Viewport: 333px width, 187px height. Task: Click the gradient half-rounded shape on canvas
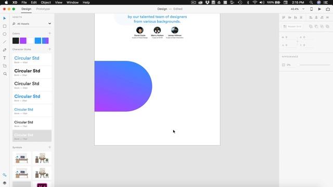(123, 86)
